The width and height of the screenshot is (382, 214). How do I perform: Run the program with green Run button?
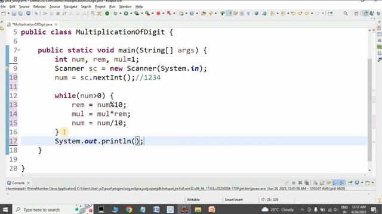coord(126,14)
